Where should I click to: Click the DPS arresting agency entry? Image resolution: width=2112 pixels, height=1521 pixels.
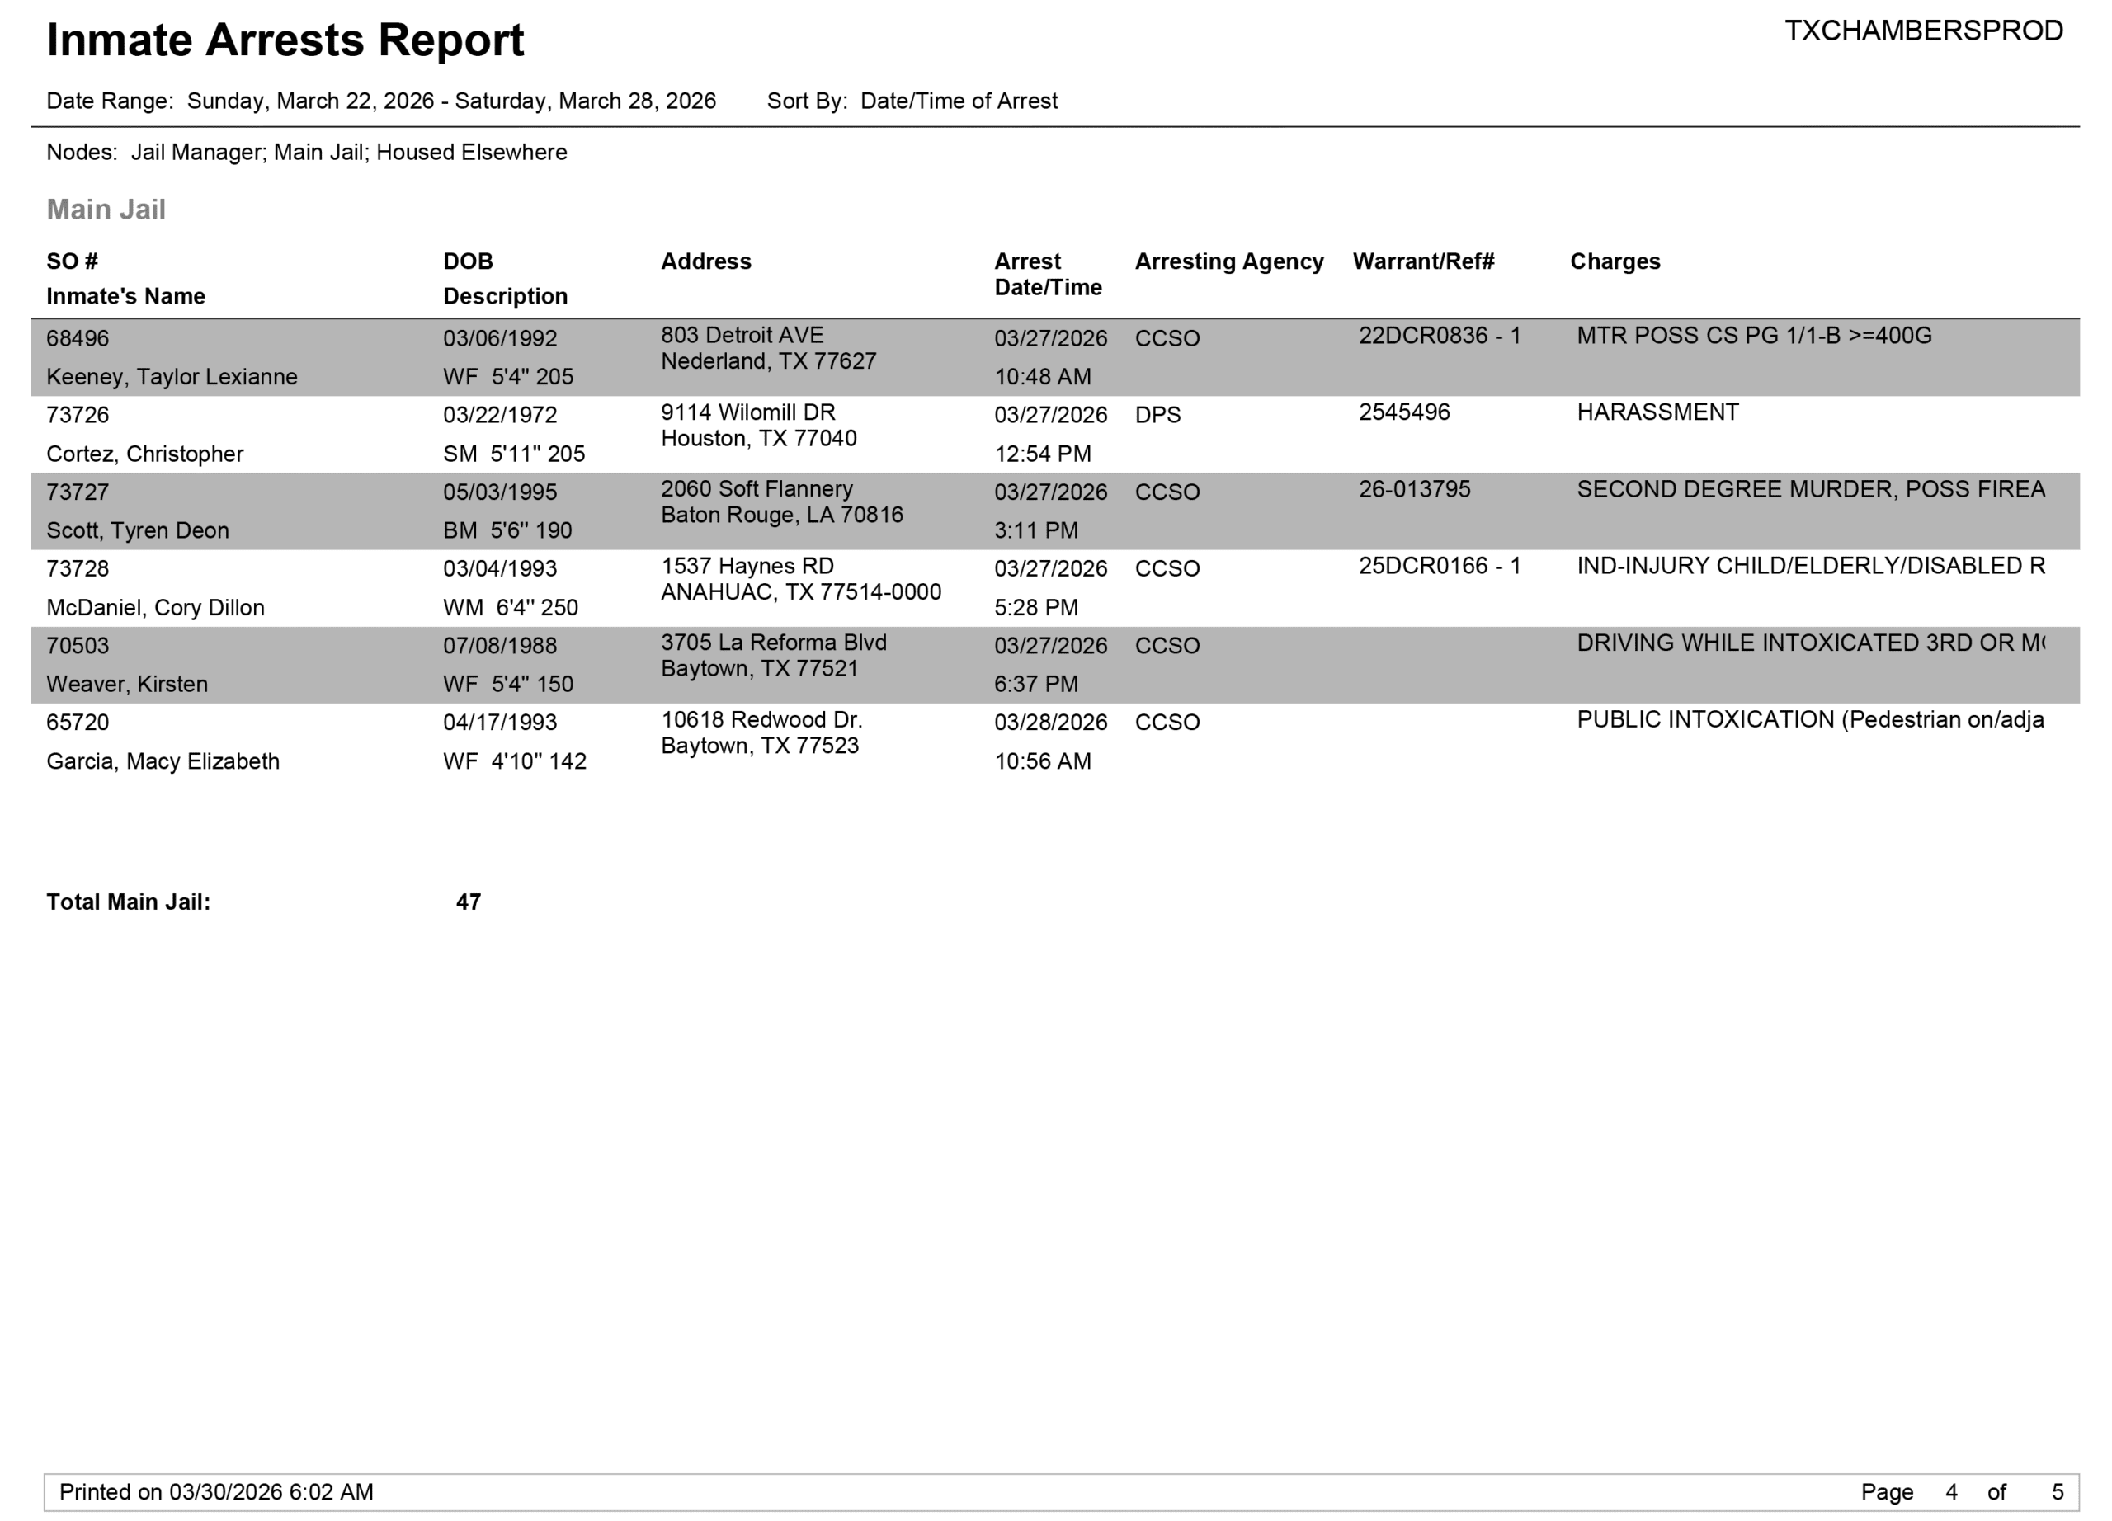click(1157, 415)
